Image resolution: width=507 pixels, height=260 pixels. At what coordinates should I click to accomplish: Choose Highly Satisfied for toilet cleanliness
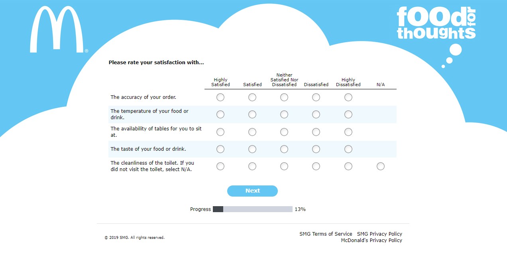pyautogui.click(x=220, y=166)
